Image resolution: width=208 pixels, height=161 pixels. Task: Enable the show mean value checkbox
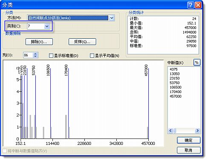pos(92,56)
